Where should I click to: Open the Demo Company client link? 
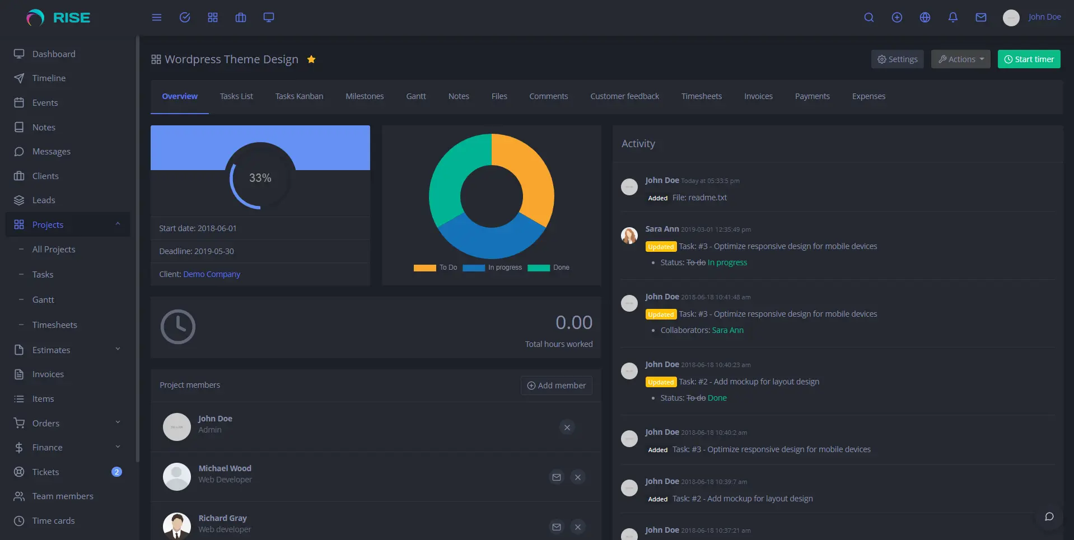(212, 274)
